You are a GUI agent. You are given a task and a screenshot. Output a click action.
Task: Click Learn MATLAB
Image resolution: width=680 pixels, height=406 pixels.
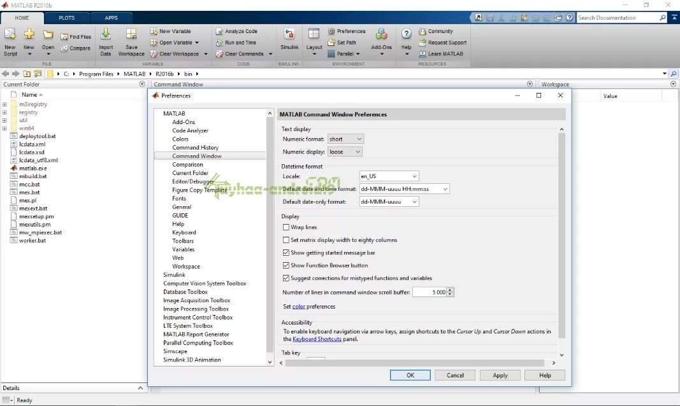[x=441, y=53]
